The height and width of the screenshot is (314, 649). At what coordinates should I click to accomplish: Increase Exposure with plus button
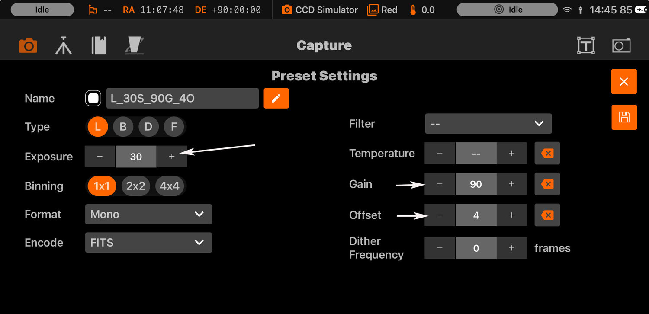[172, 157]
